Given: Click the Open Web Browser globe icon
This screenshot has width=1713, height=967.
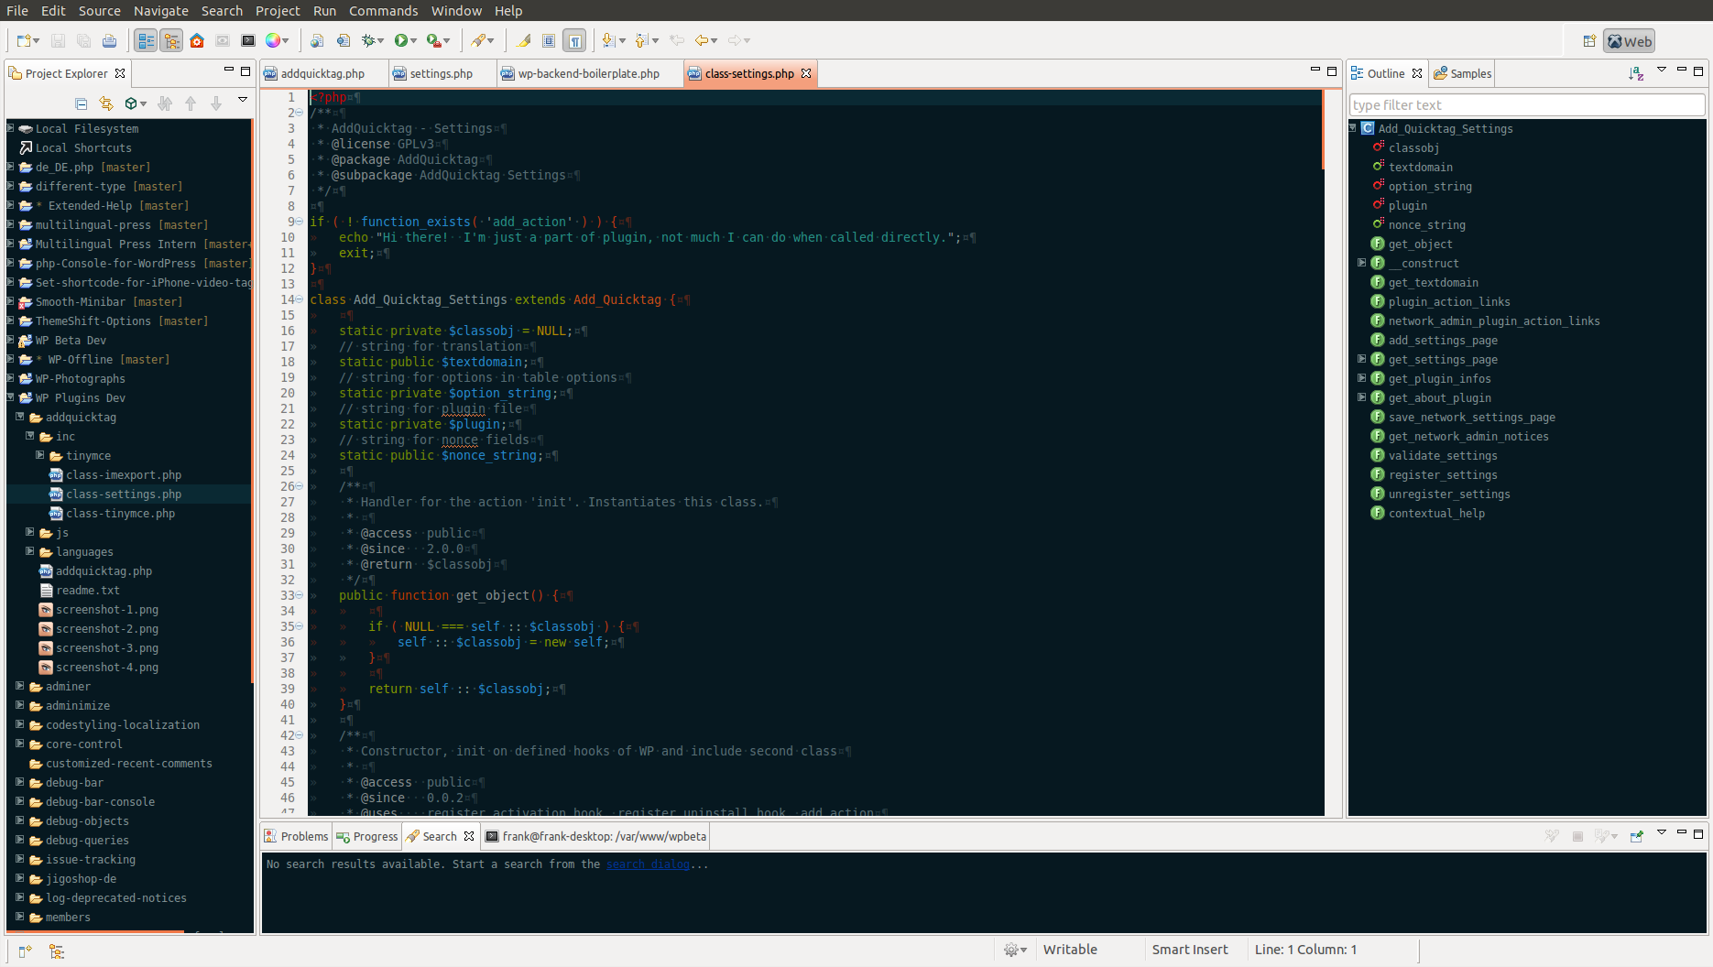Looking at the screenshot, I should [317, 40].
